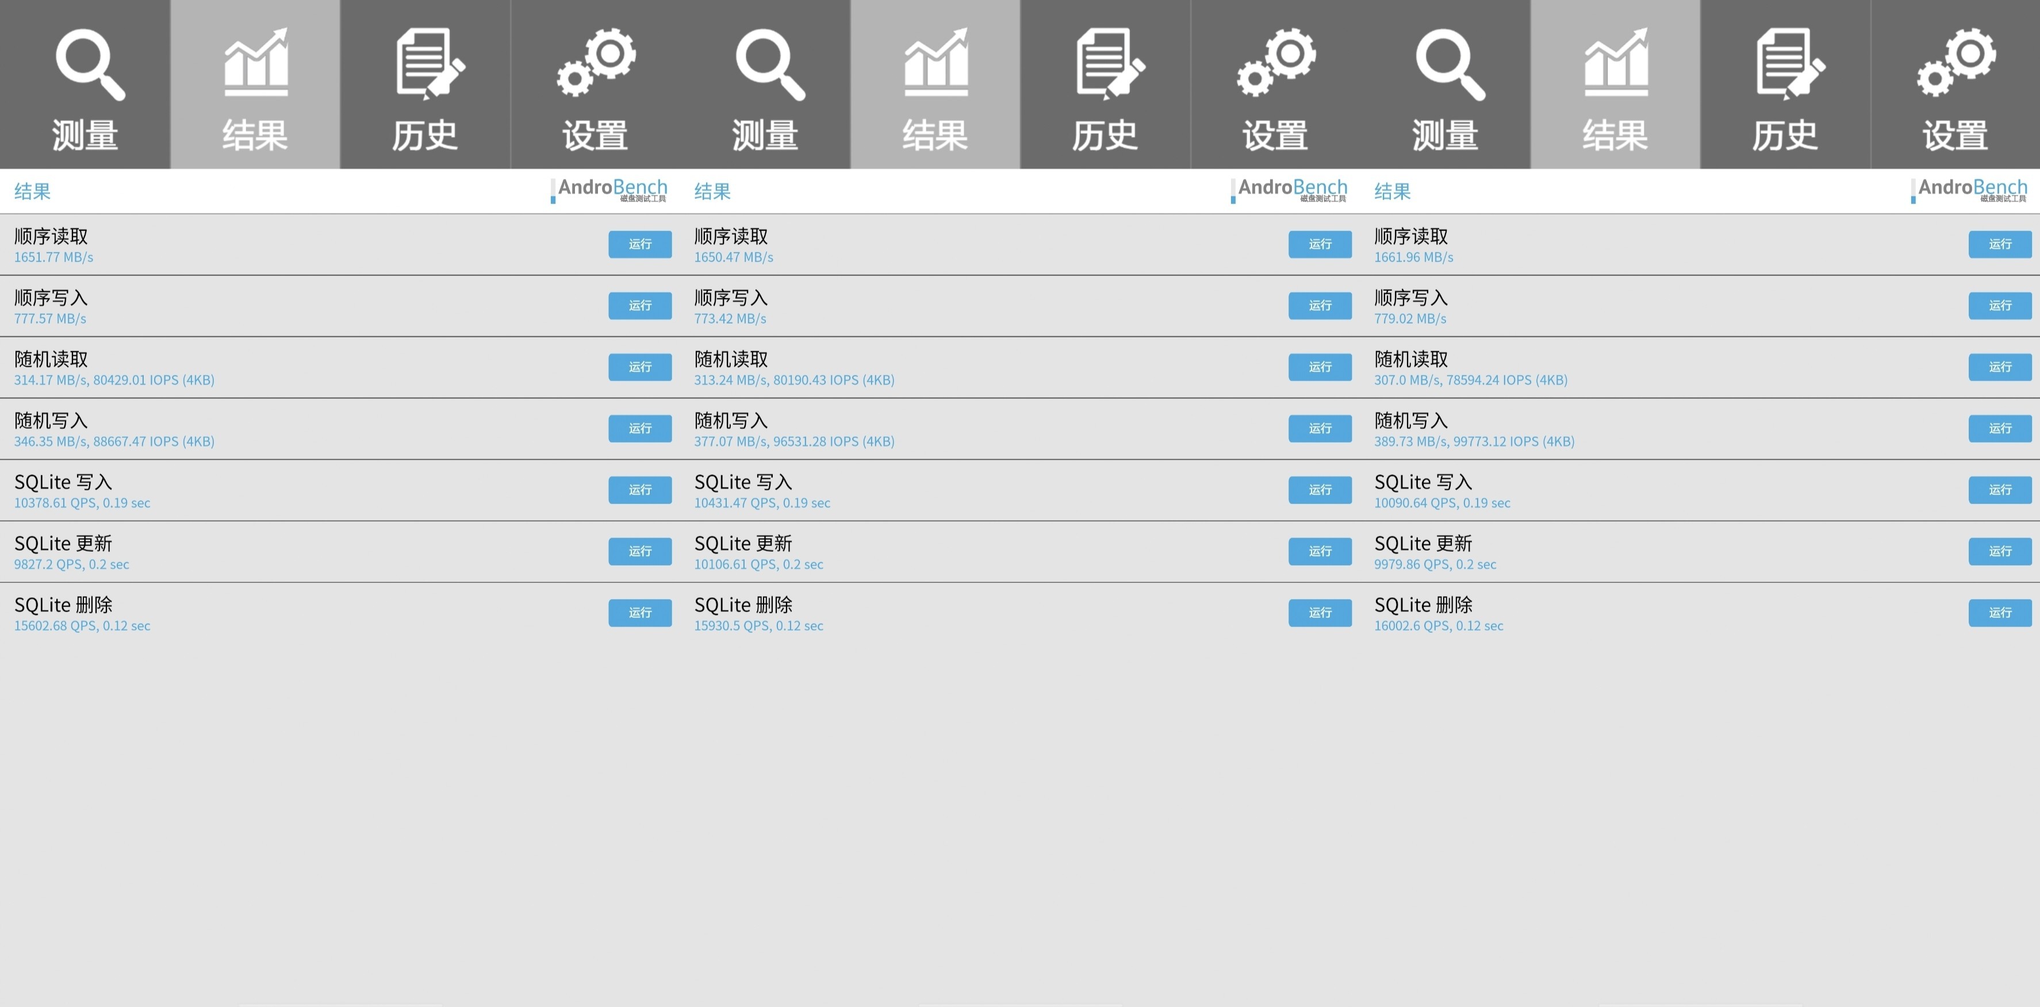This screenshot has width=2040, height=1007.
Task: Run random read test showing 78594.24 IOPS
Action: tap(2000, 367)
